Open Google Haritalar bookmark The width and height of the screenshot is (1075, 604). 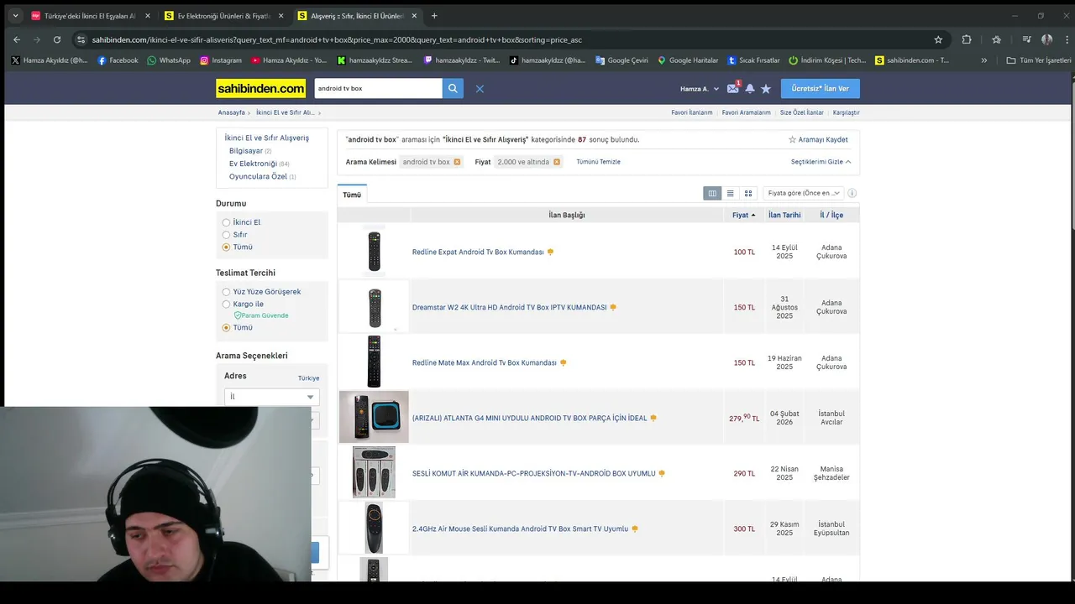coord(688,60)
